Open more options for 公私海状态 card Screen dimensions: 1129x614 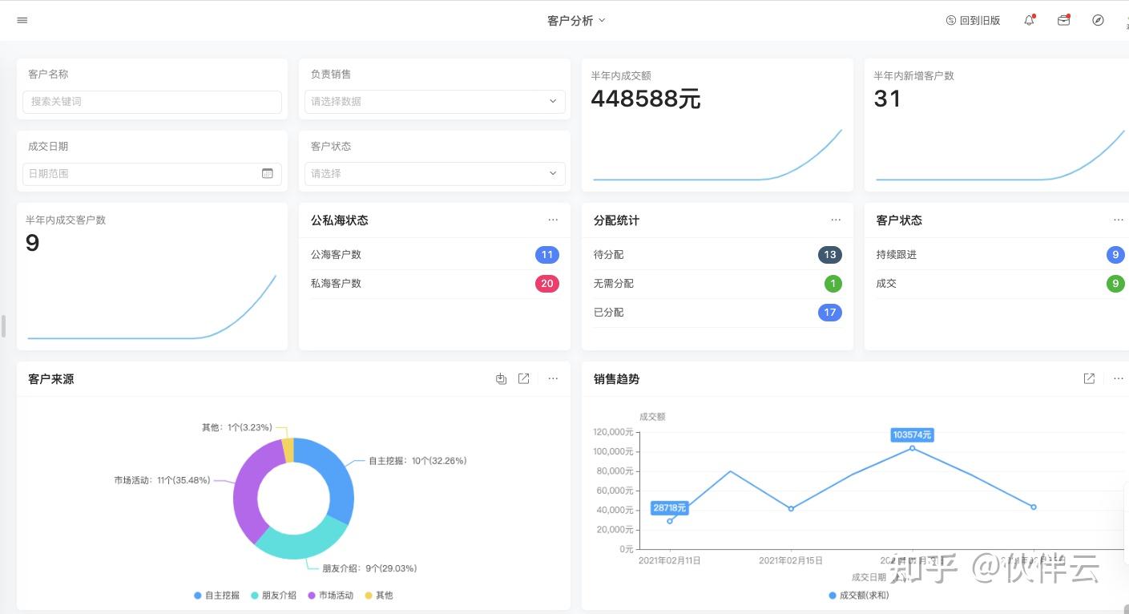[x=553, y=220]
